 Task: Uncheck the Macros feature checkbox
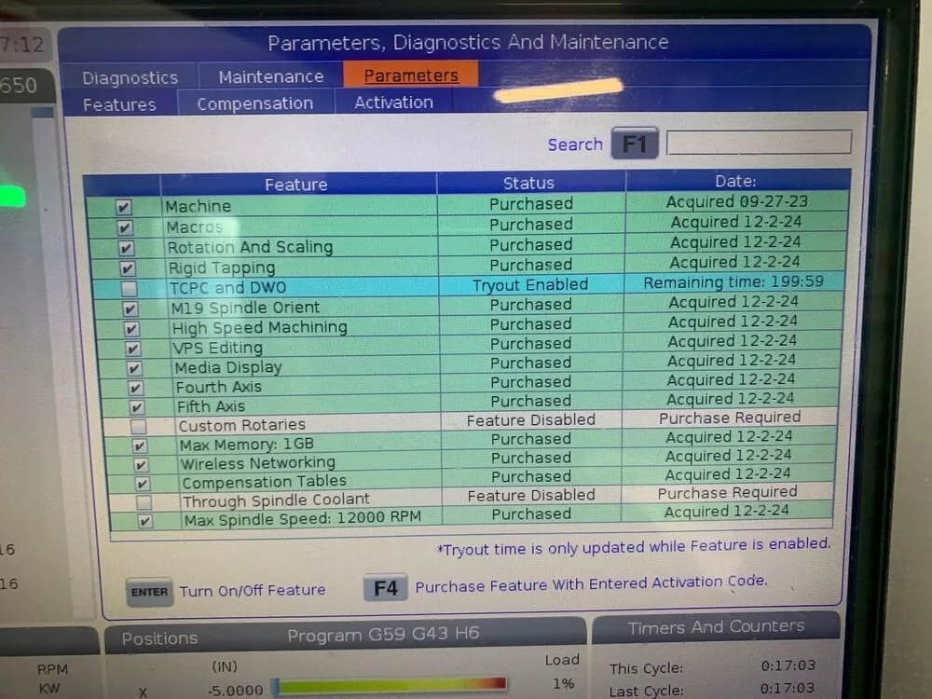[125, 227]
